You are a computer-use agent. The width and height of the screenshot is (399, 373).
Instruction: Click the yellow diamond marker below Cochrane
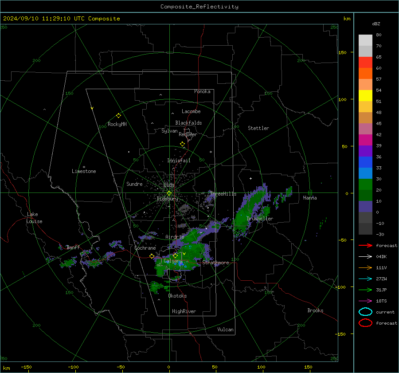(x=152, y=256)
